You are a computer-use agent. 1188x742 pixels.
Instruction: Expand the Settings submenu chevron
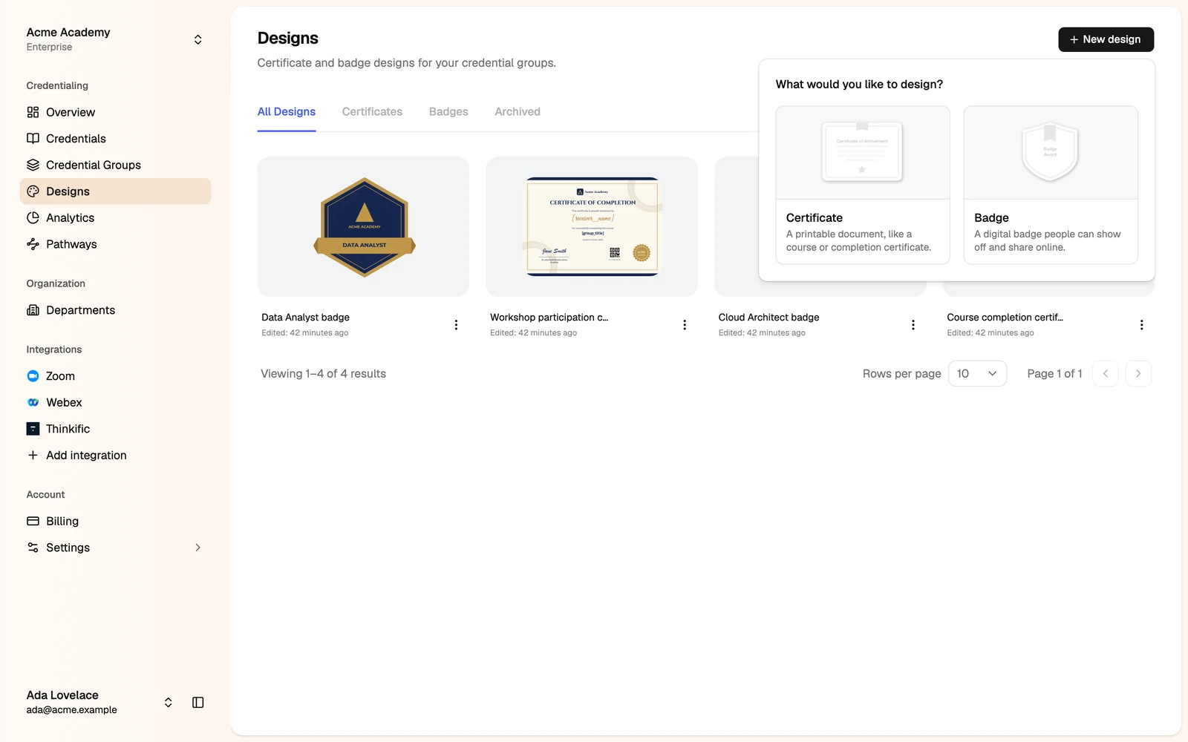coord(198,548)
